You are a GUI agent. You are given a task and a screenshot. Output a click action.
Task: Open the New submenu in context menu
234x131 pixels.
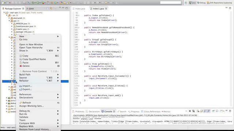[39, 36]
